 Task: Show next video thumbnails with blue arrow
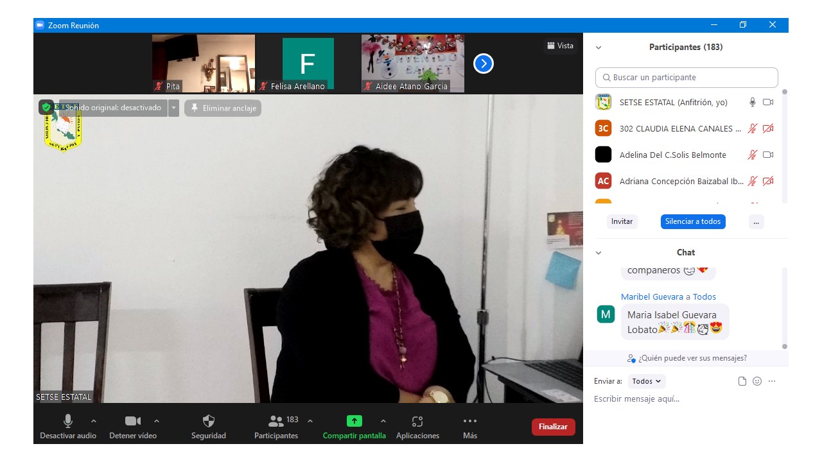(484, 64)
